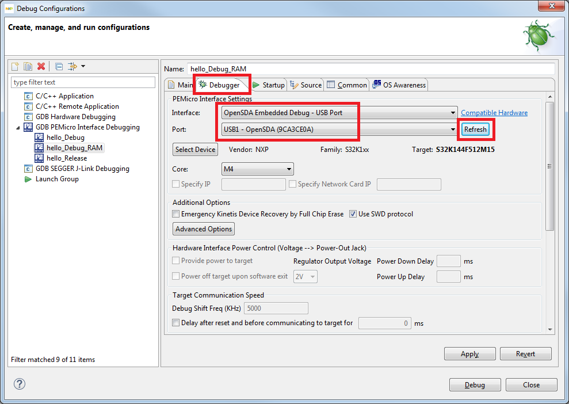Open the Core M4 dropdown
The height and width of the screenshot is (404, 569).
(x=289, y=169)
